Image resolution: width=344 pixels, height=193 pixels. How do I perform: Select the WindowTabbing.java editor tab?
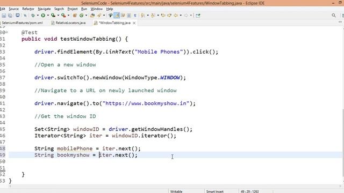tap(114, 23)
